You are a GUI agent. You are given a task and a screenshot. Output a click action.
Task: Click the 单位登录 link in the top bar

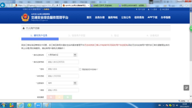point(164,9)
